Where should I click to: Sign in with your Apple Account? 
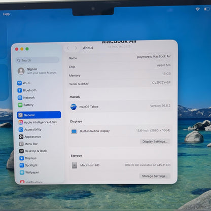(37, 71)
